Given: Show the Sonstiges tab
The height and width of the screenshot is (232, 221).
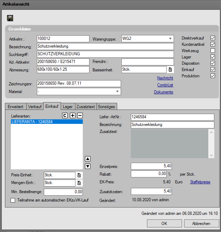Looking at the screenshot, I should 107,107.
